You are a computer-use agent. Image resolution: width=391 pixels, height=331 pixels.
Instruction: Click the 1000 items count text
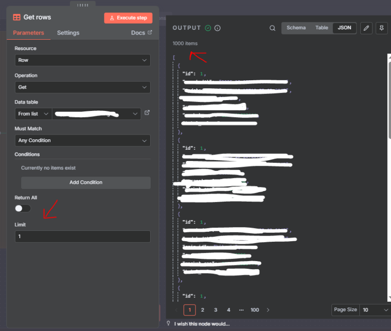coord(185,43)
